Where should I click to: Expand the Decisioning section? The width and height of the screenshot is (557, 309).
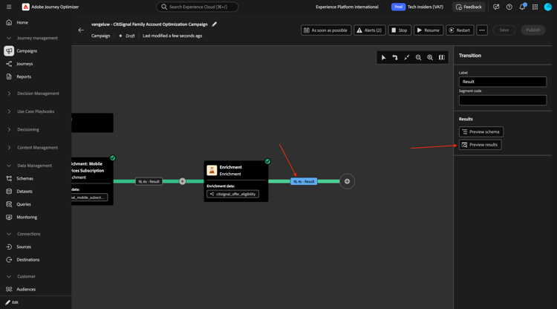[9, 130]
